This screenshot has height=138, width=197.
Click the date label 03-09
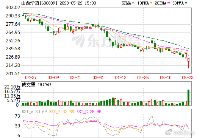pyautogui.click(x=53, y=78)
